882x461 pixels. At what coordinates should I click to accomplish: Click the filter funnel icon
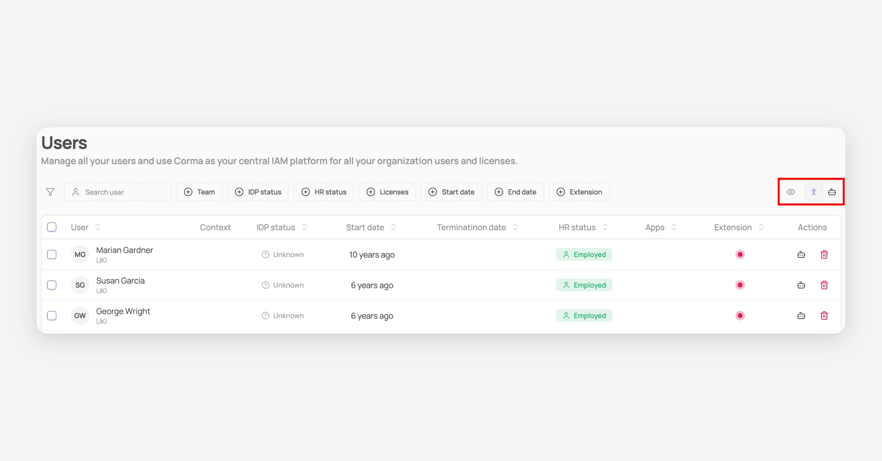click(x=50, y=192)
